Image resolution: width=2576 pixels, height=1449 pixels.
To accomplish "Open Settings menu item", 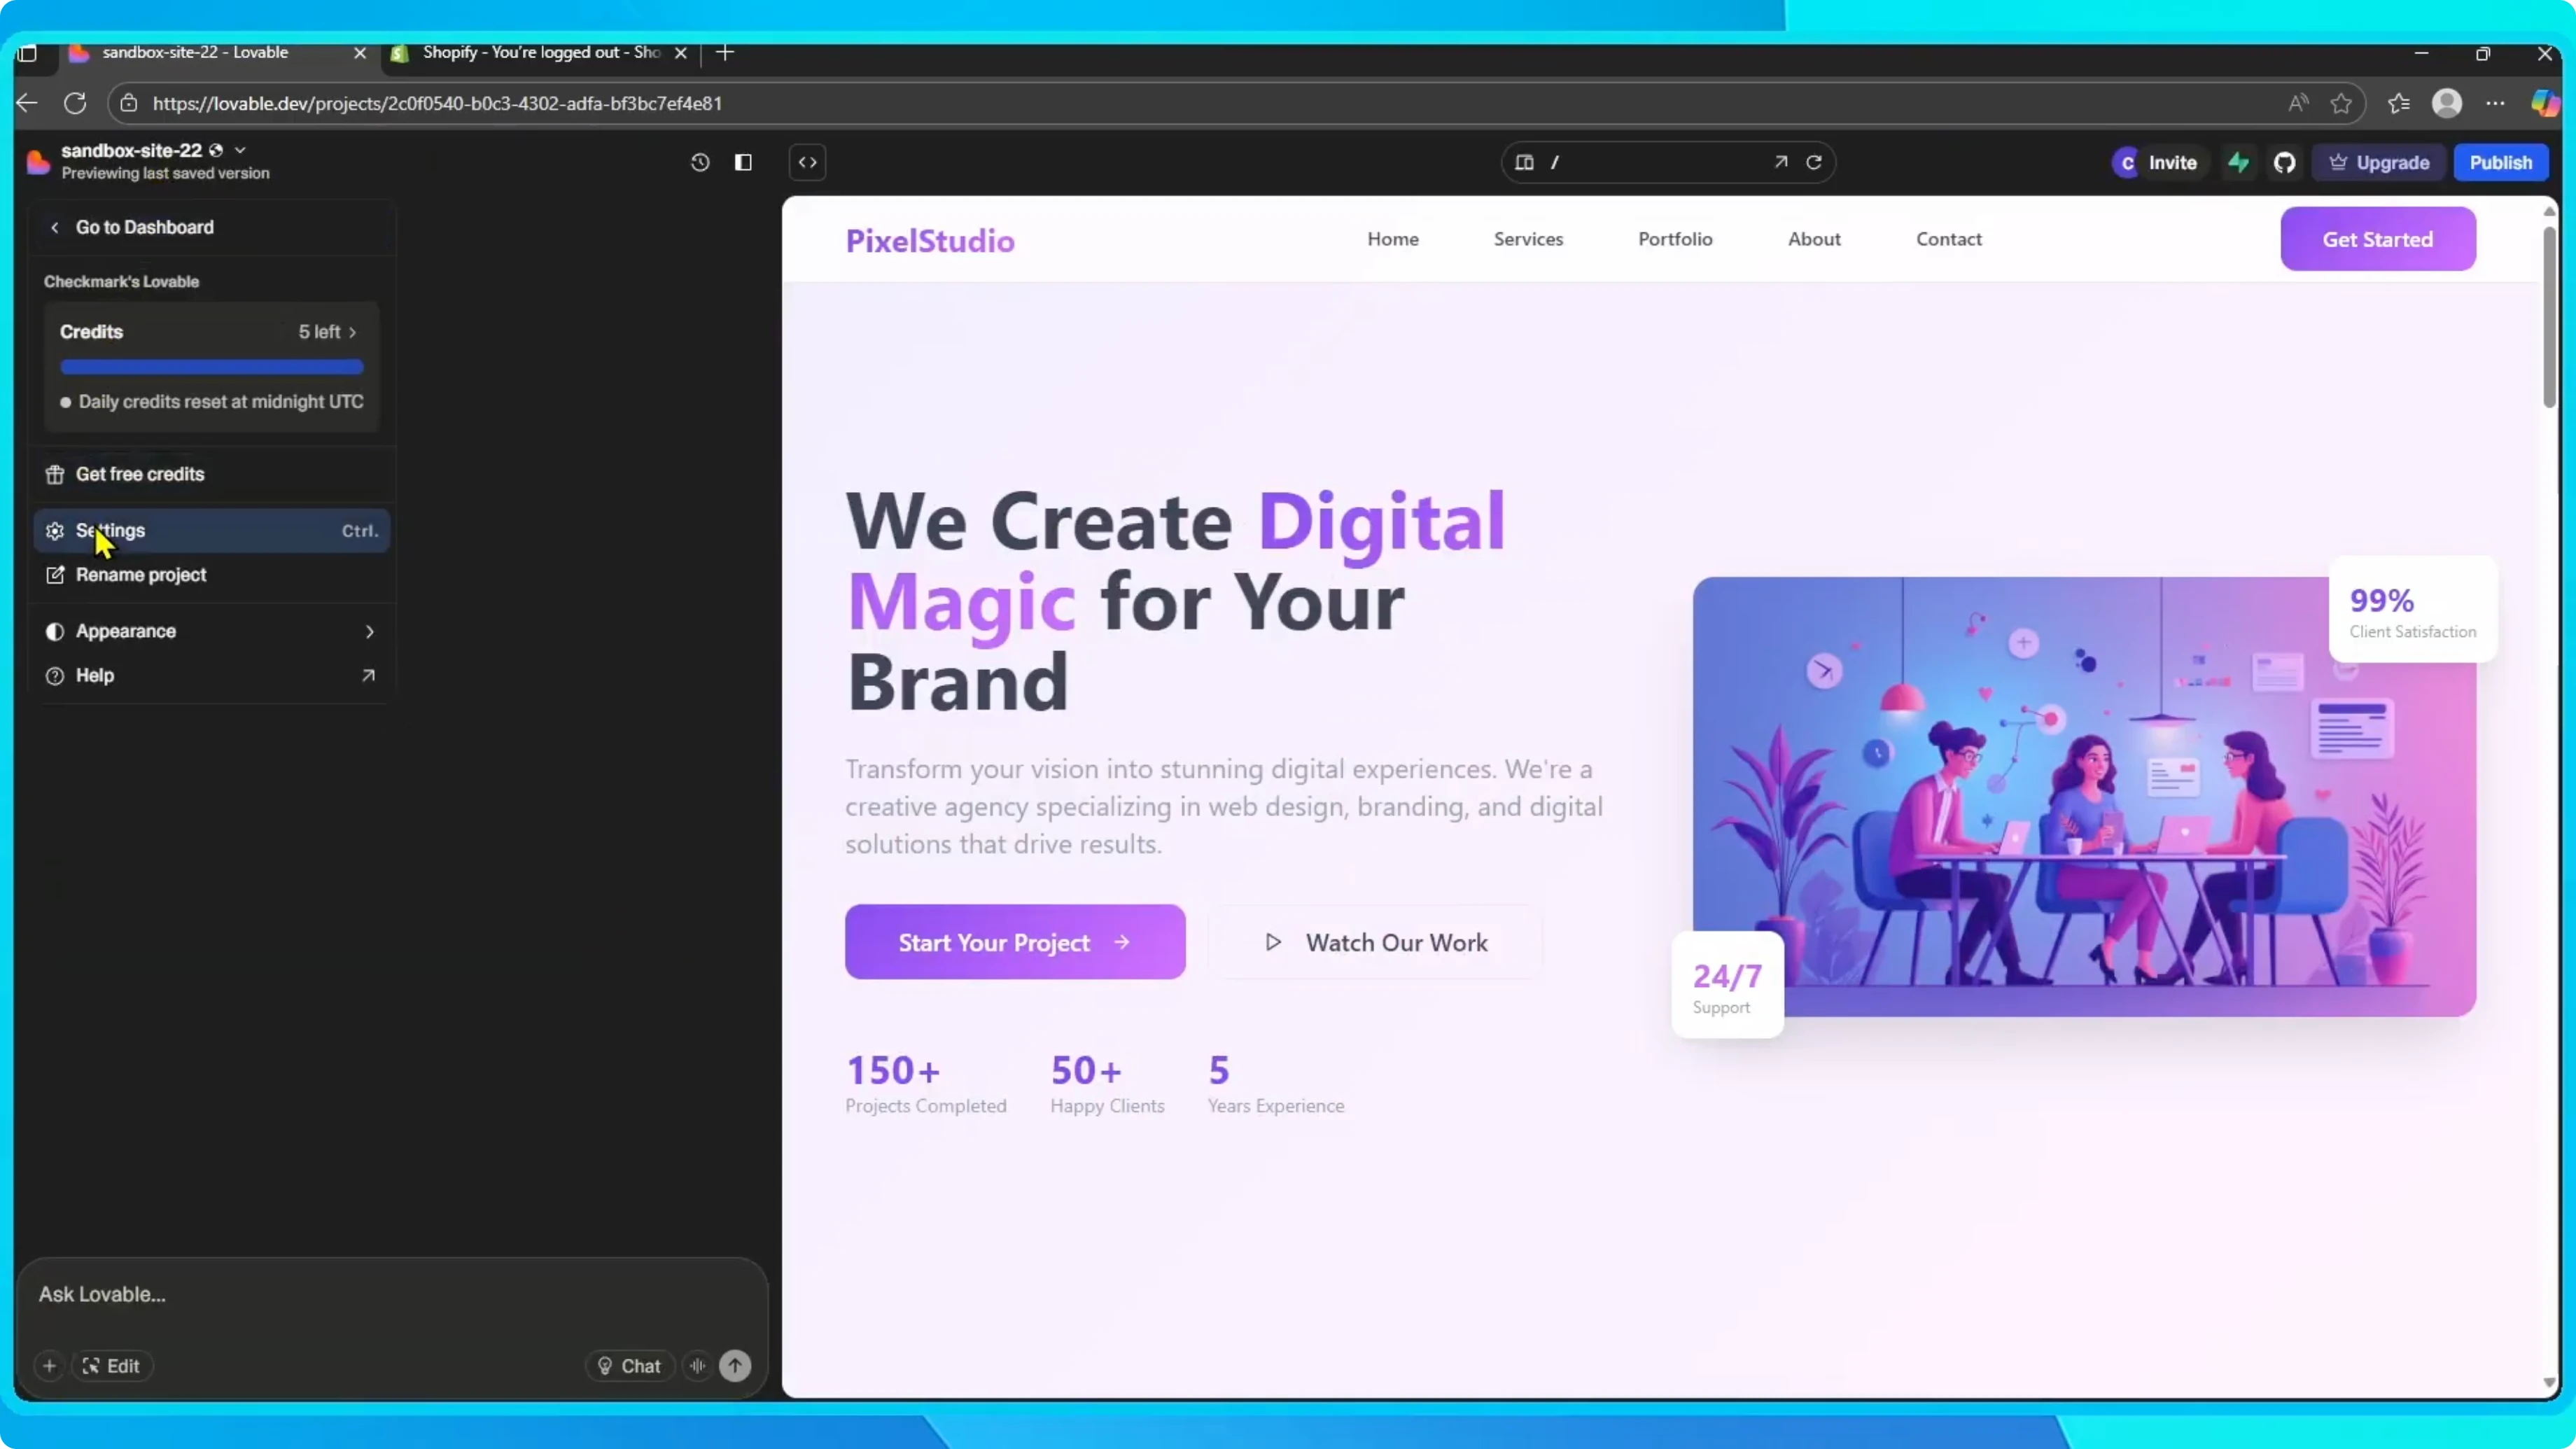I will [212, 530].
